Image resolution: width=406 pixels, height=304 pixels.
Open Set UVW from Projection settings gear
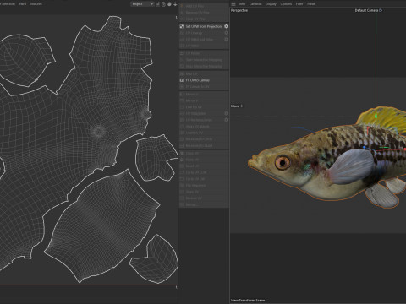[226, 26]
